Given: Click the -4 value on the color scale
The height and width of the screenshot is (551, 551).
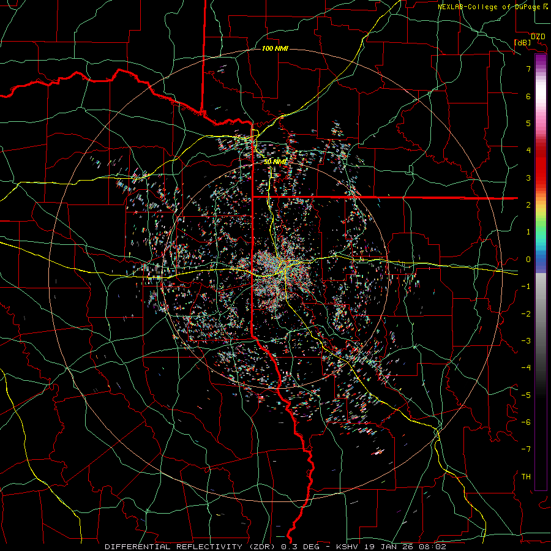Looking at the screenshot, I should point(526,368).
